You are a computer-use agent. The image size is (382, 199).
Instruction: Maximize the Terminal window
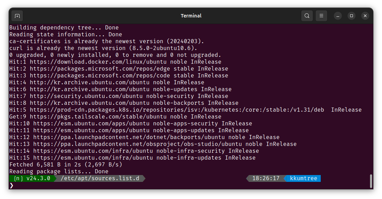(351, 16)
